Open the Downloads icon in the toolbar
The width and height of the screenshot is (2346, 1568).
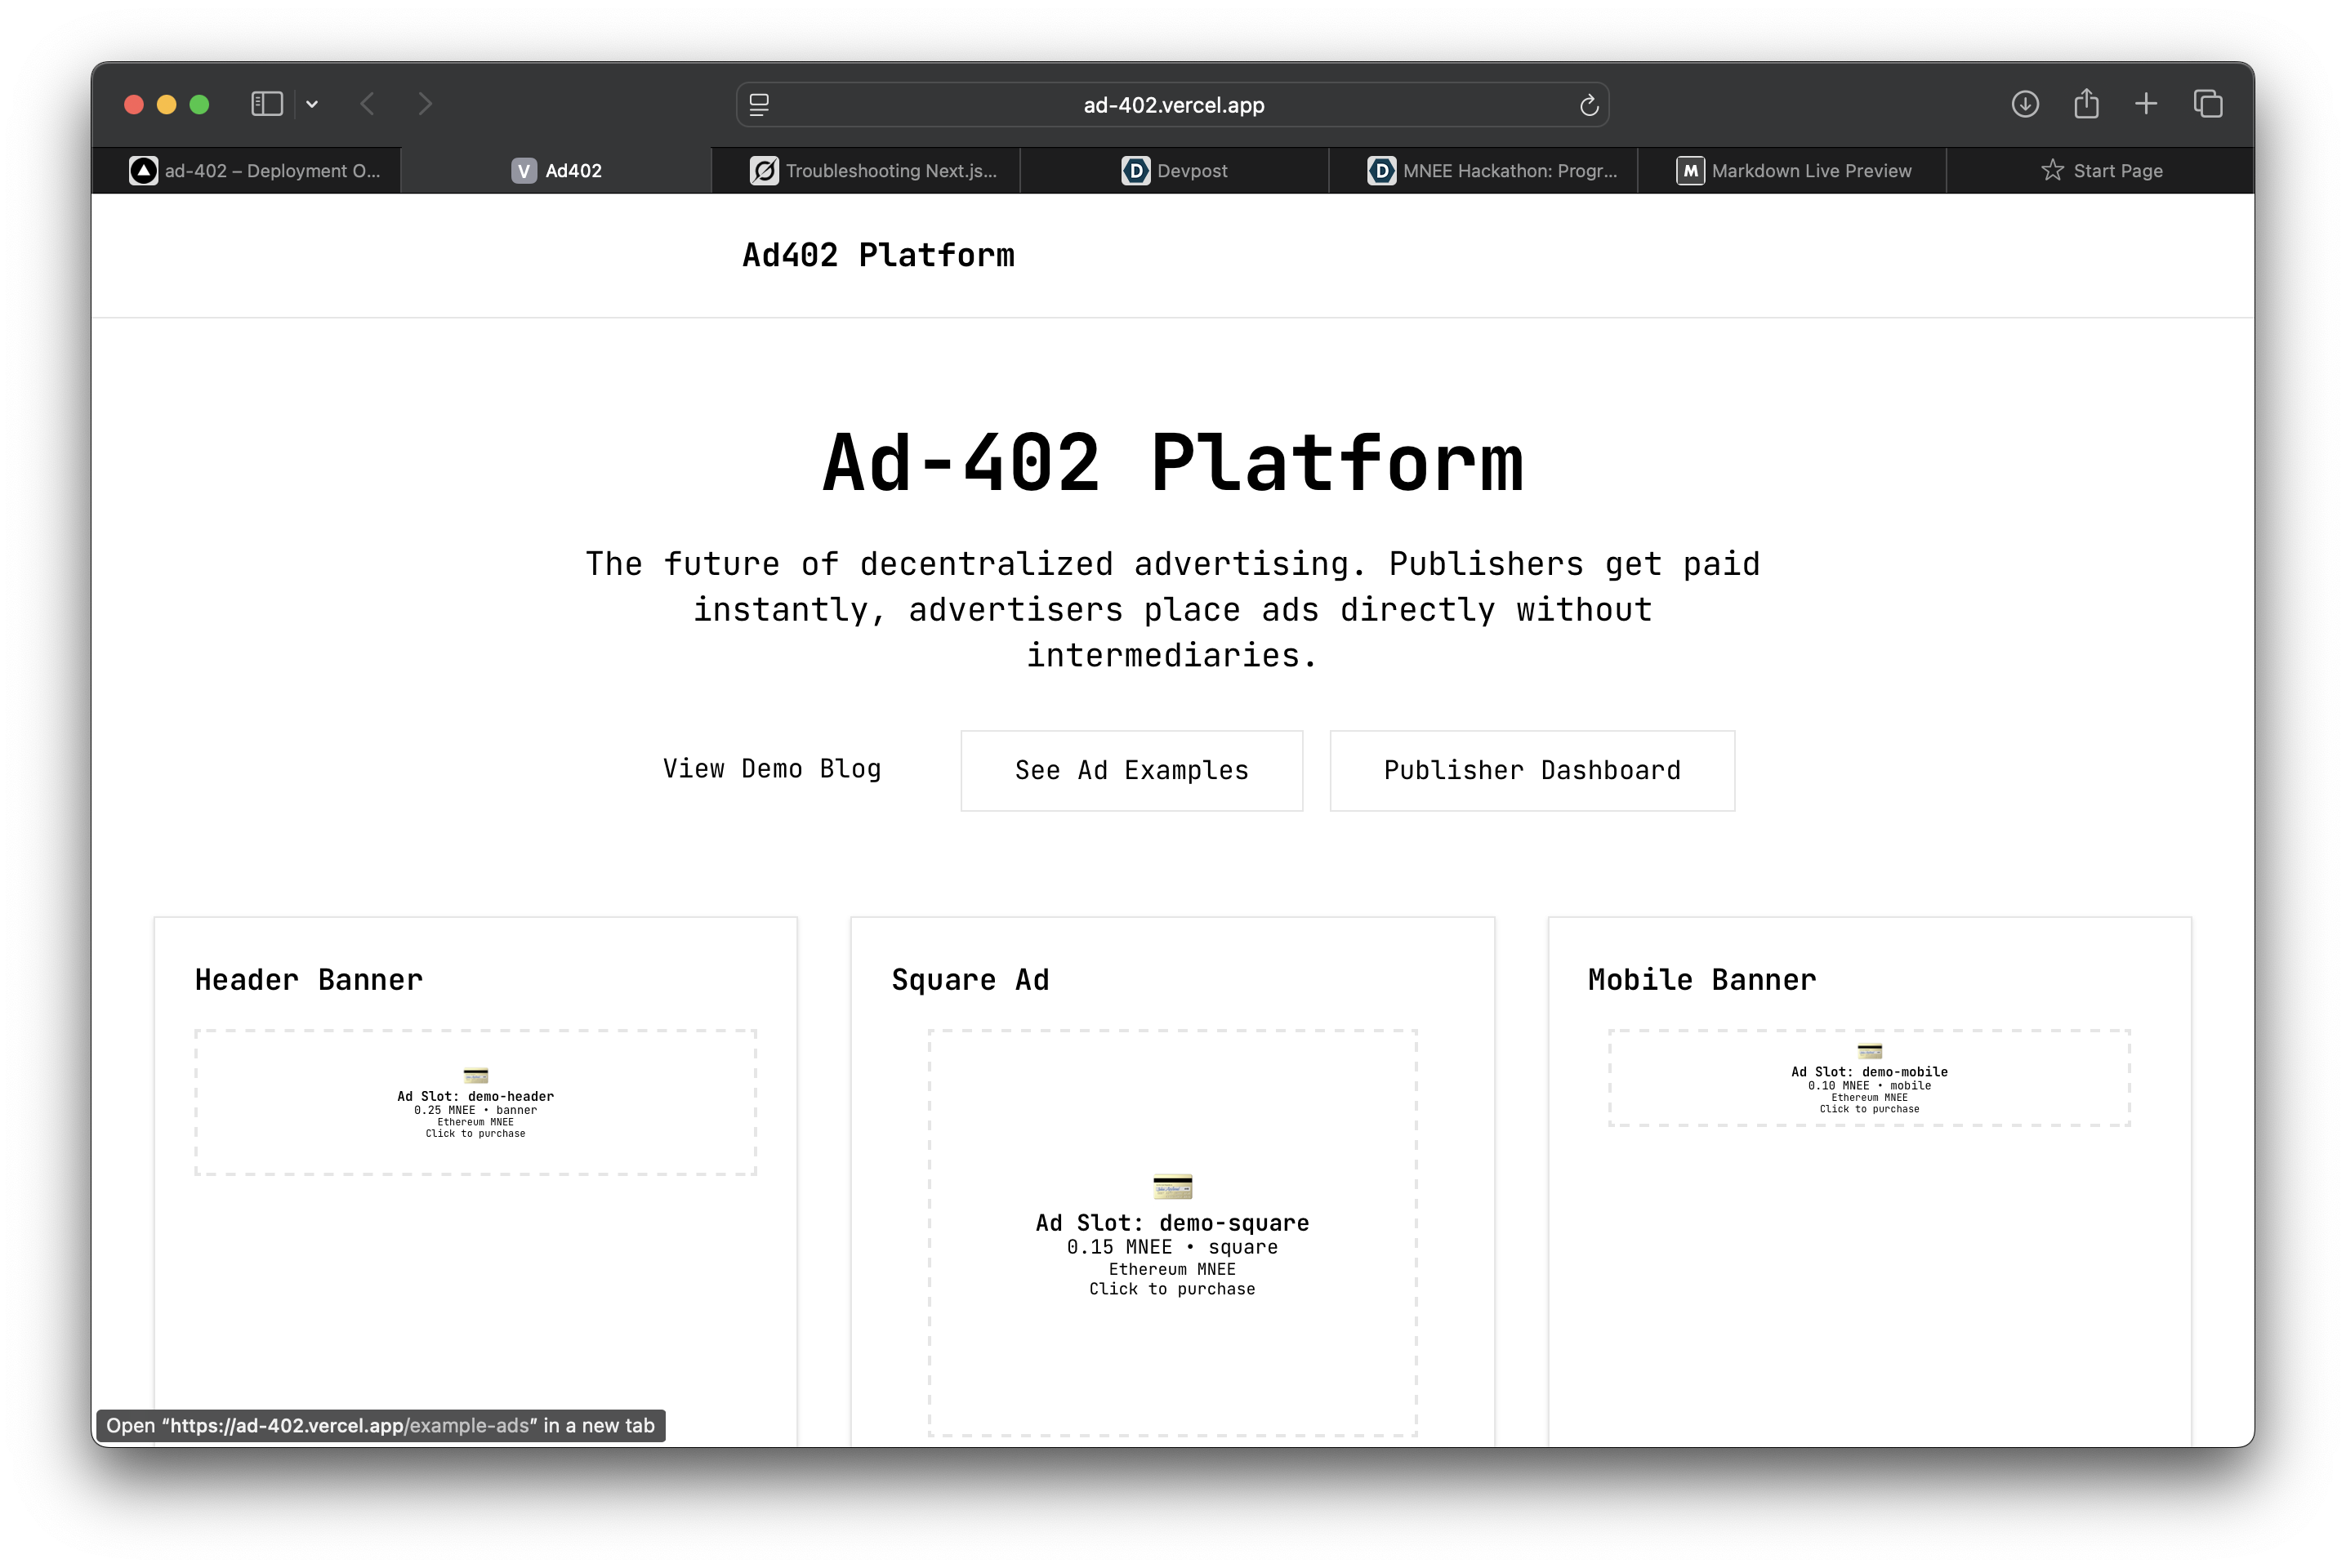2024,104
